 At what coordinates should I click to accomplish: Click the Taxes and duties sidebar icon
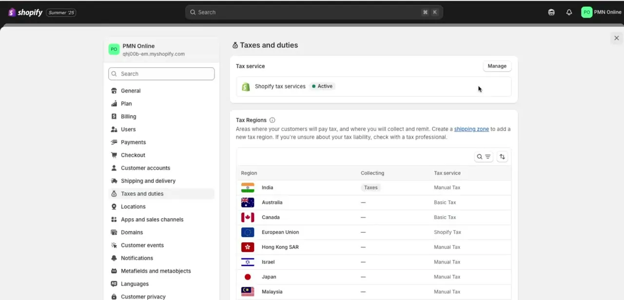tap(114, 194)
